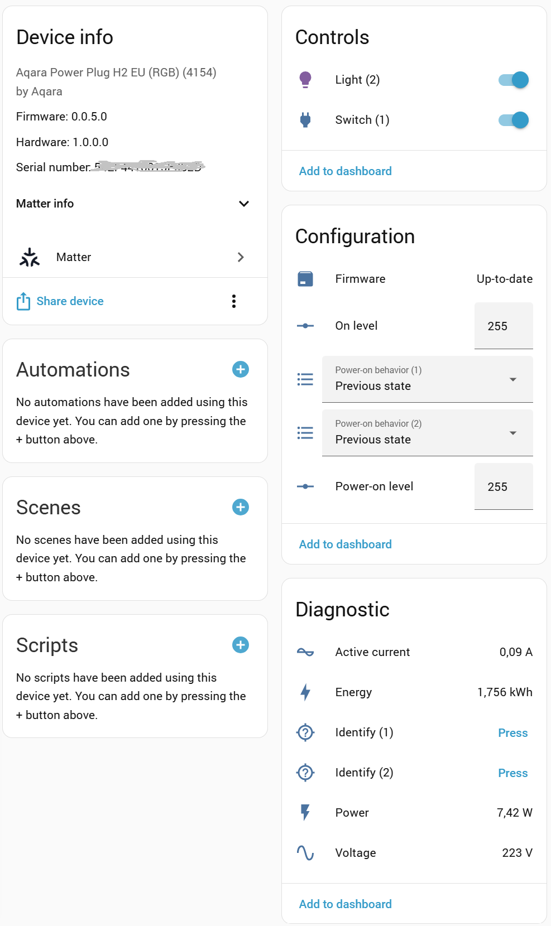This screenshot has width=551, height=926.
Task: Open Power-on behavior (2) dropdown
Action: point(428,433)
